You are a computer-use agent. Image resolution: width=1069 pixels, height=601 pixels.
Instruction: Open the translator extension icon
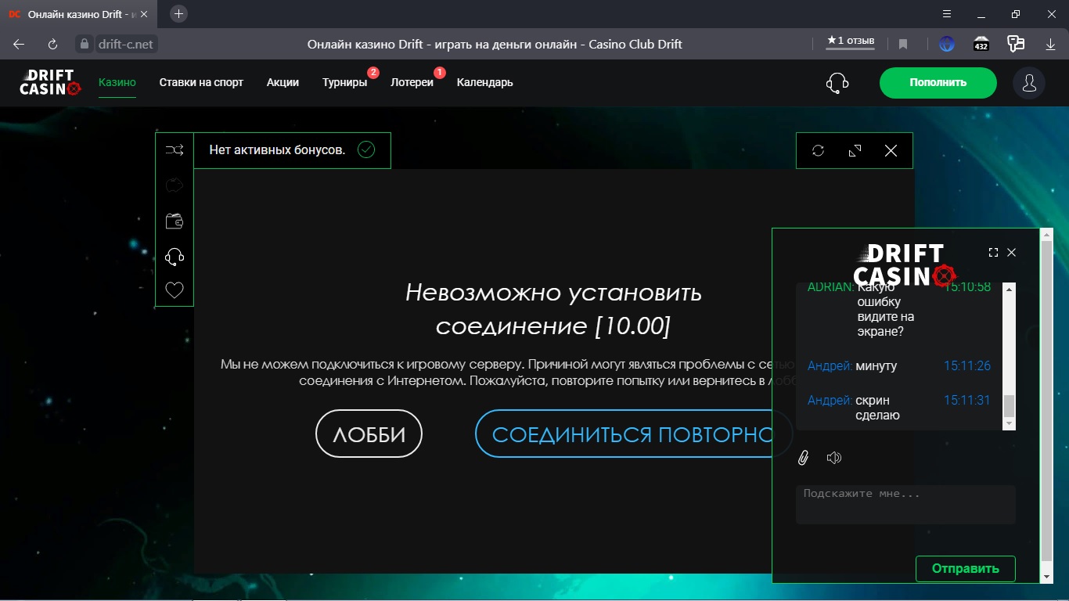1016,44
